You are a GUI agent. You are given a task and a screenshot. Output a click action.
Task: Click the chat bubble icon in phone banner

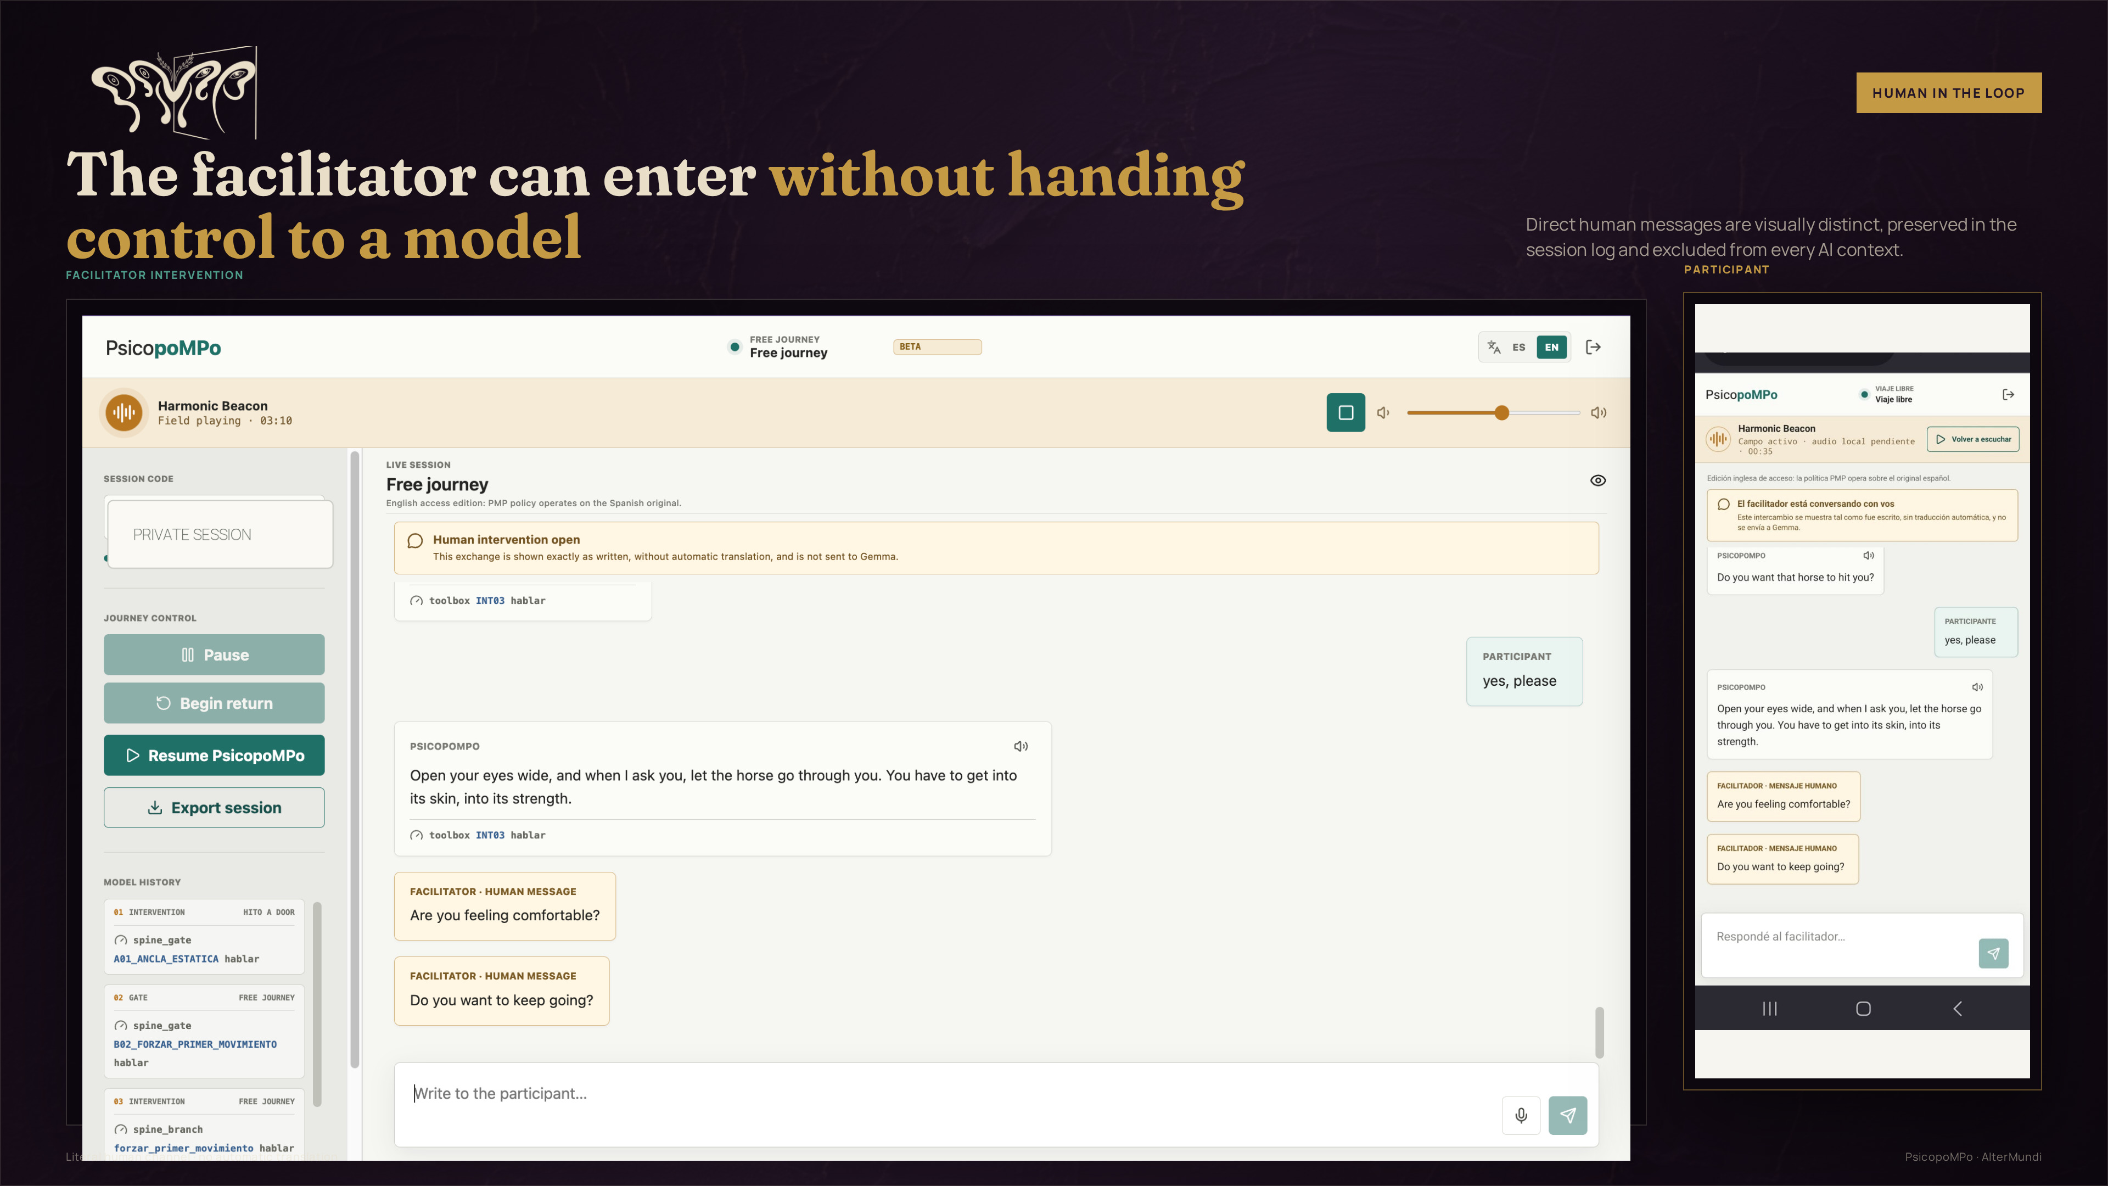[1723, 504]
